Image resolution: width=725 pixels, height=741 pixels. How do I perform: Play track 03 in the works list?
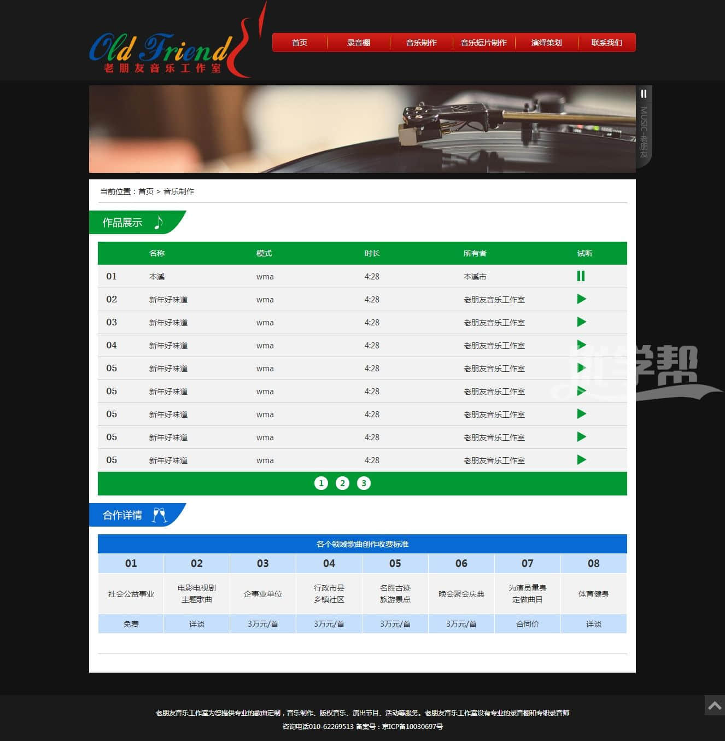(x=581, y=322)
